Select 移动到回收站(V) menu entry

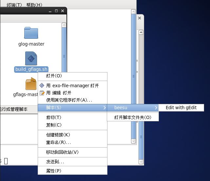[72, 152]
